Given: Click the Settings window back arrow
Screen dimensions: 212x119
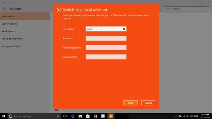Looking at the screenshot, I should [x=4, y=2].
